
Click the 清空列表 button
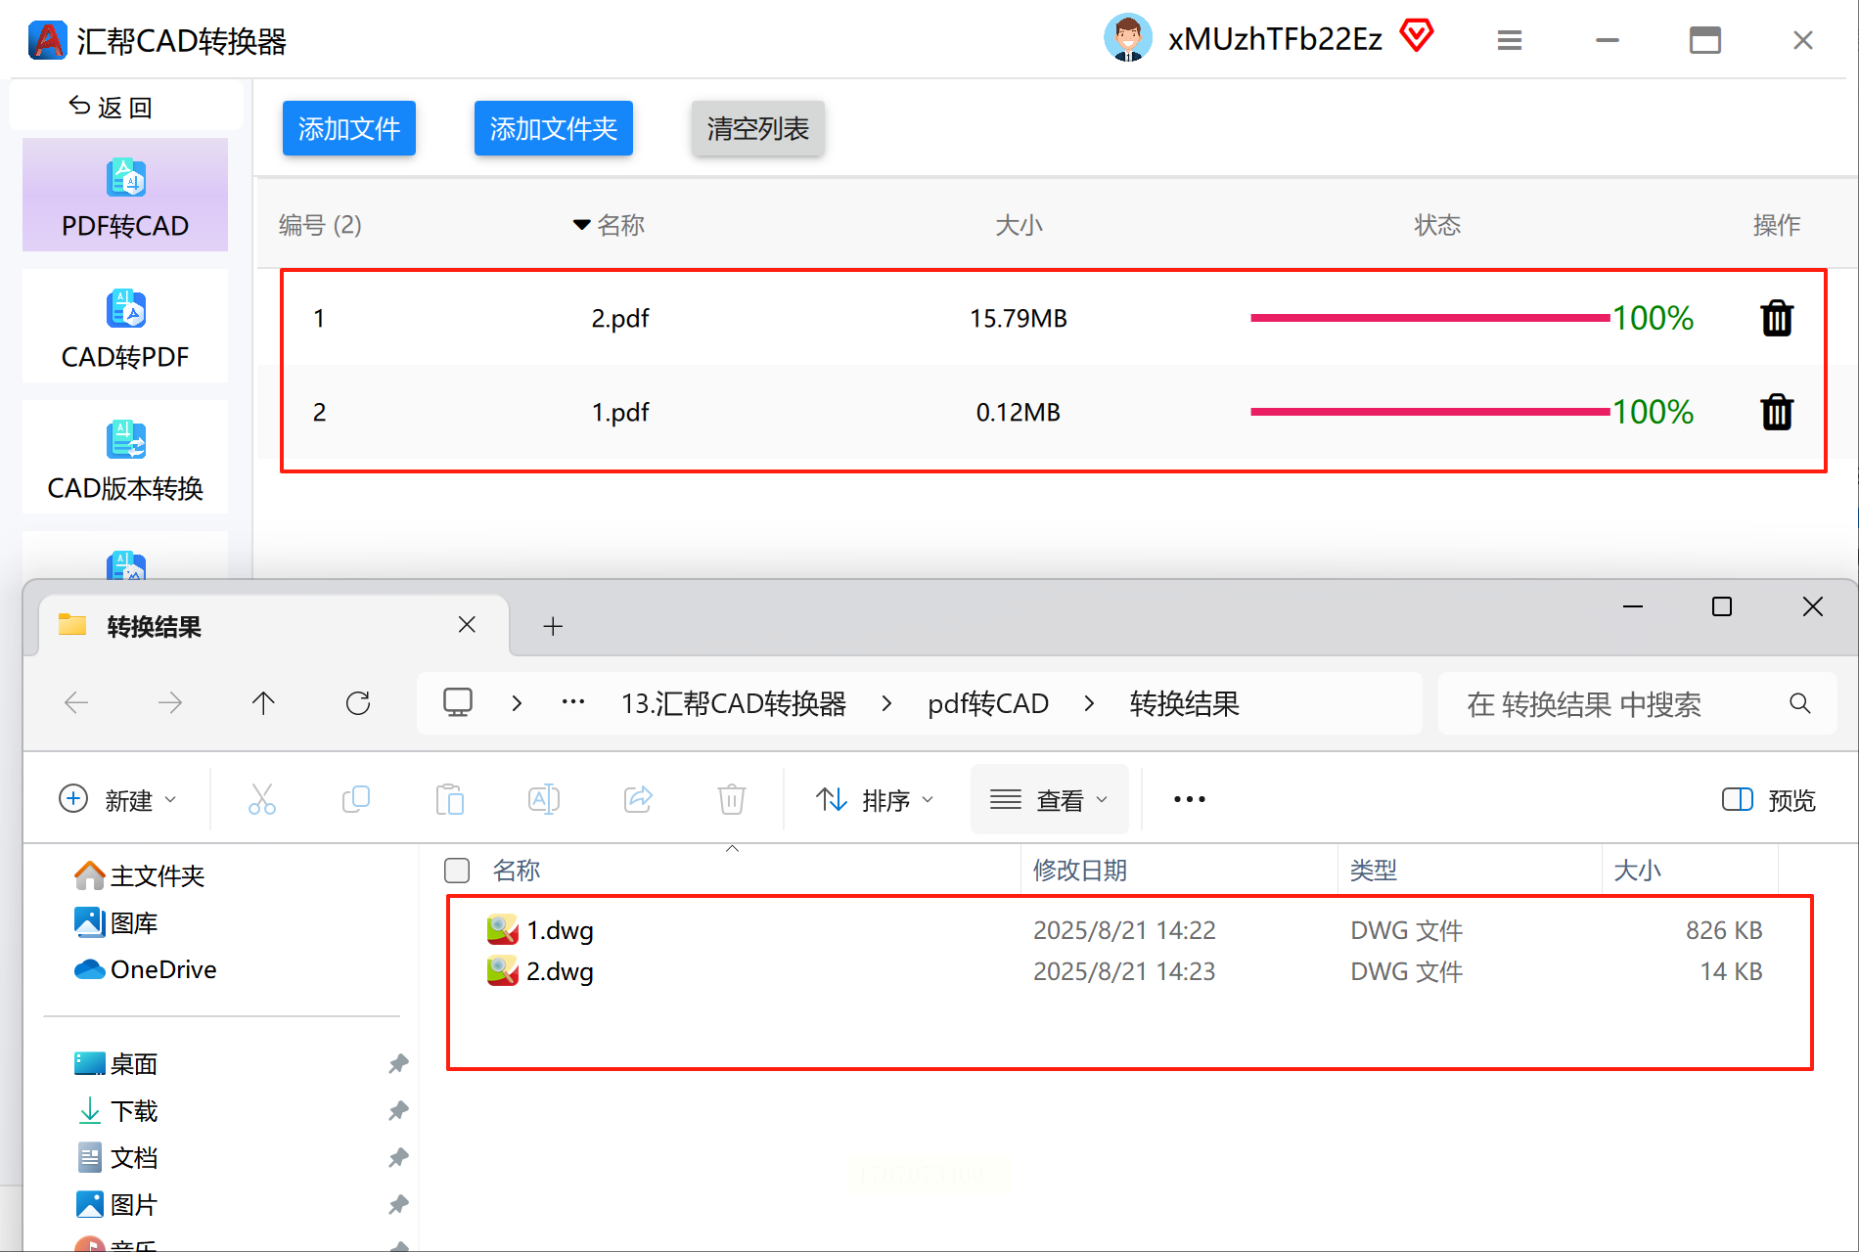(758, 128)
